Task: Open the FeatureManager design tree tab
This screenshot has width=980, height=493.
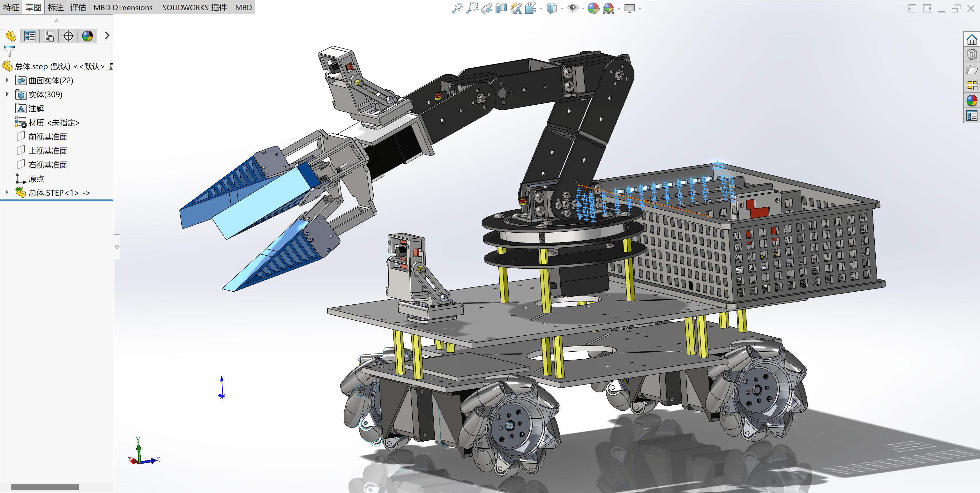Action: [x=11, y=36]
